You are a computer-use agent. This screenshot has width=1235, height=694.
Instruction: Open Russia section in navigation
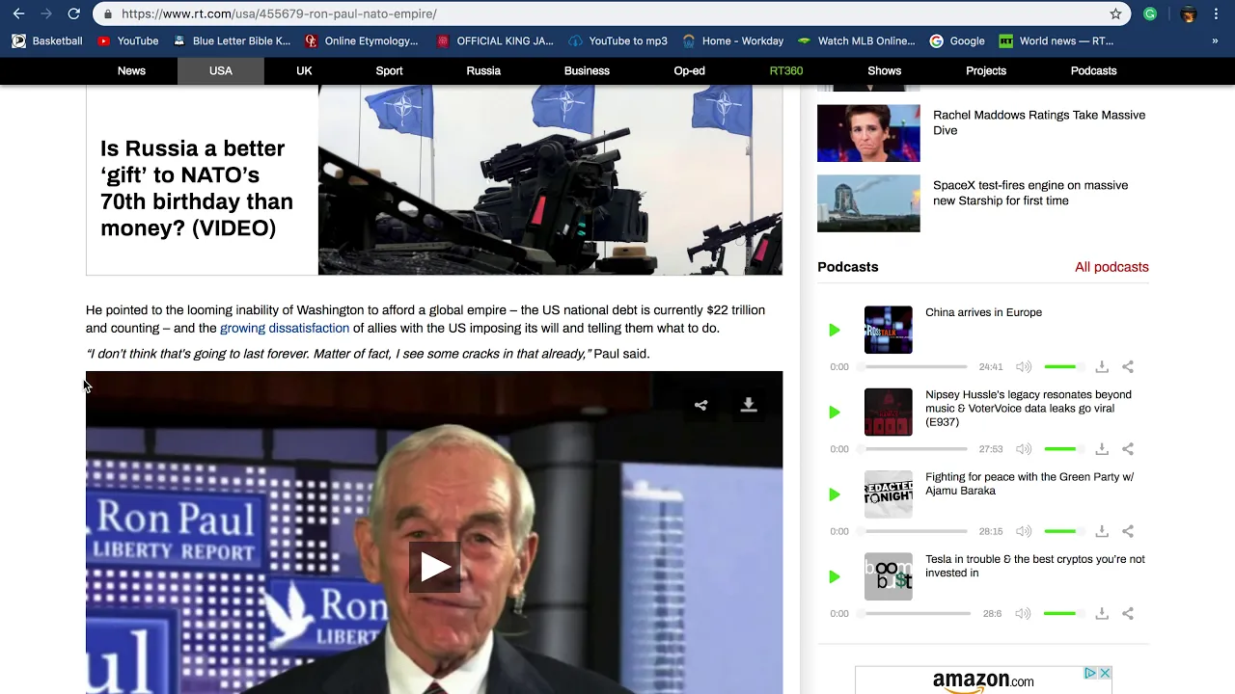[x=483, y=71]
